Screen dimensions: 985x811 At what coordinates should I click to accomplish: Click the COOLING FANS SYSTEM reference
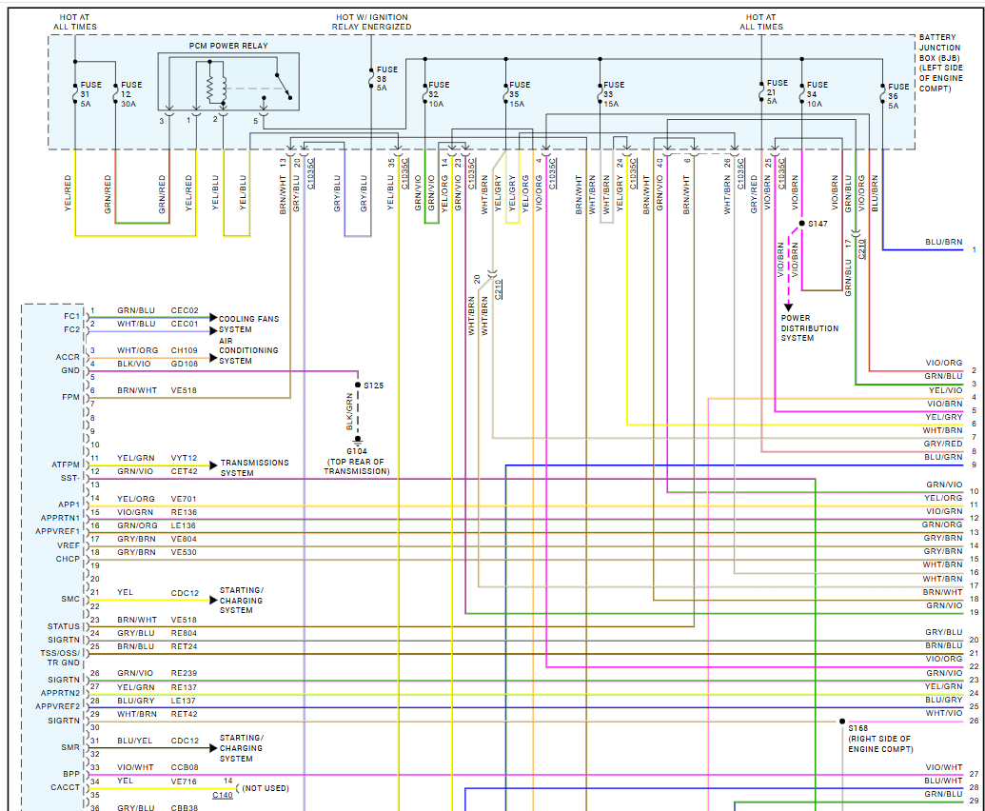click(x=248, y=325)
